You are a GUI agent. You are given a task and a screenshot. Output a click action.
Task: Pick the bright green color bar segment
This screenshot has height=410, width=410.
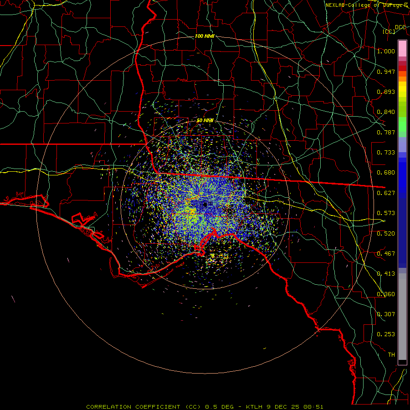(x=402, y=124)
